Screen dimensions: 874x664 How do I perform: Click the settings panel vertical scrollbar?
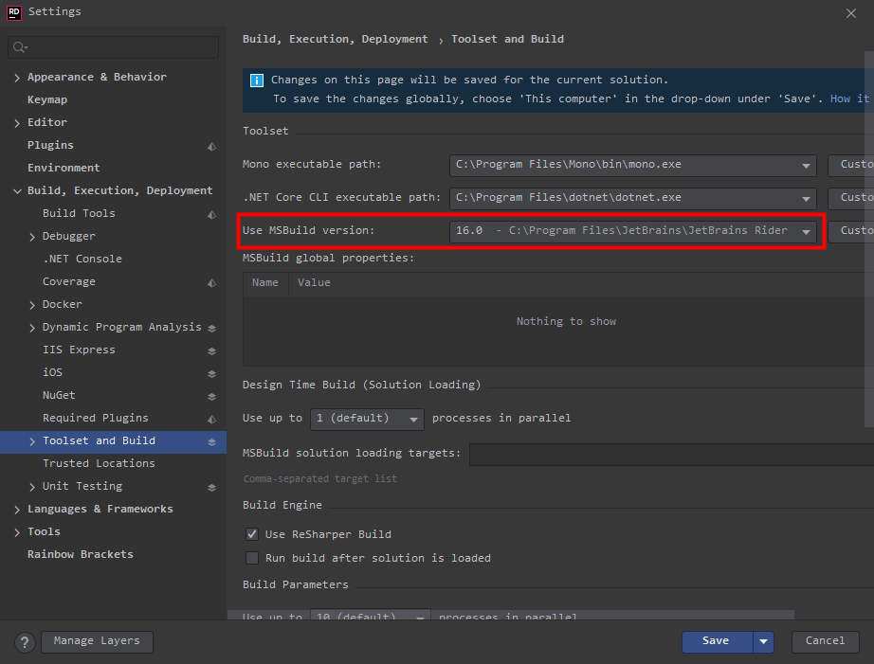click(x=869, y=240)
